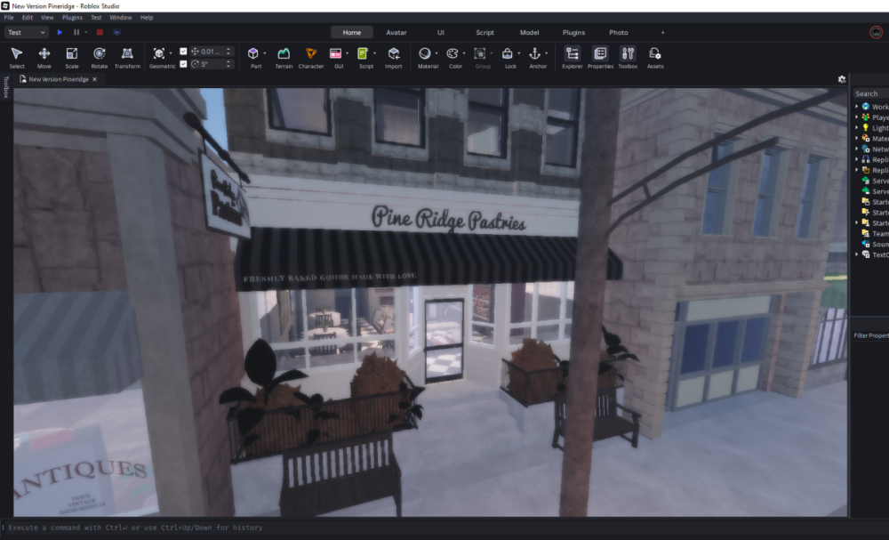Switch to the UI ribbon tab
889x540 pixels.
441,32
